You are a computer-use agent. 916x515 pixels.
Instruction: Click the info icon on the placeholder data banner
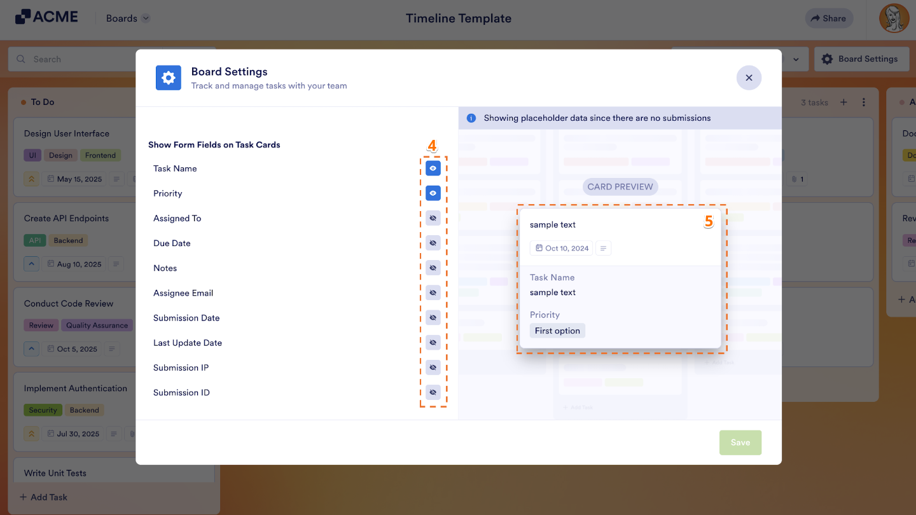click(x=470, y=118)
